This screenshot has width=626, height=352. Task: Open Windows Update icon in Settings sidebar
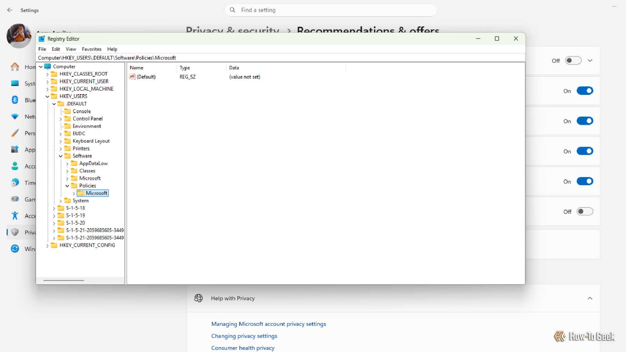coord(15,249)
